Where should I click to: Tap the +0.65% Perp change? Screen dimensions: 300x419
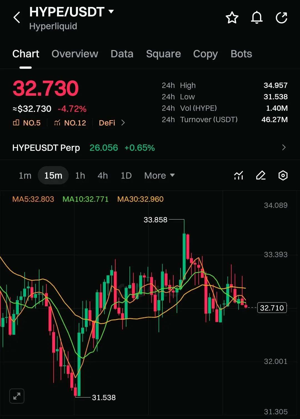point(139,148)
